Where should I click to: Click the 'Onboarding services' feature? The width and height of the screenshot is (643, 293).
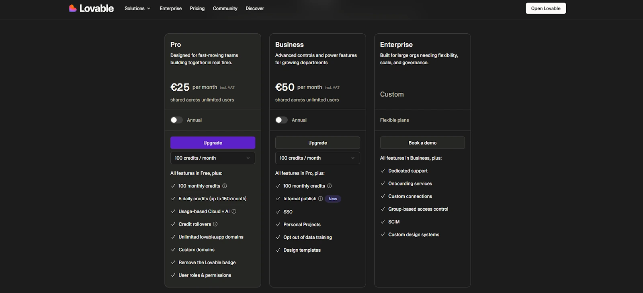(x=410, y=183)
